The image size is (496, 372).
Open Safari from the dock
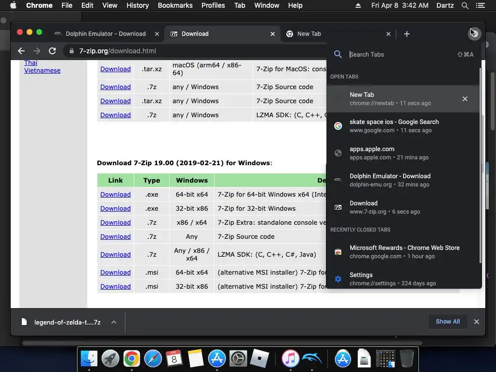[153, 359]
